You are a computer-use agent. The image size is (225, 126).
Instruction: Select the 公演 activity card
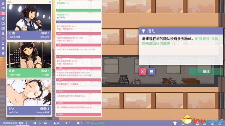point(29,22)
